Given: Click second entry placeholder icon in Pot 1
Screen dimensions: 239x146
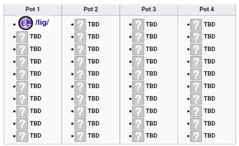Looking at the screenshot, I should (x=22, y=37).
